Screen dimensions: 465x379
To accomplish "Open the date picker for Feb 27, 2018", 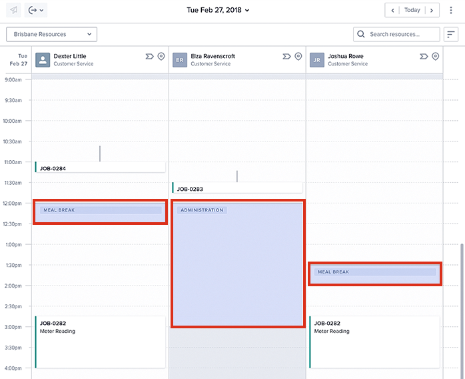I will click(218, 10).
